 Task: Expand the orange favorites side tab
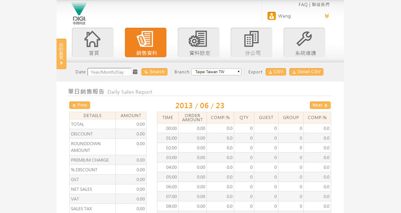(x=61, y=54)
